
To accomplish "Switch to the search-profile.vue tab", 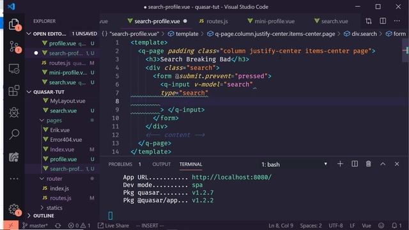I will click(x=157, y=21).
